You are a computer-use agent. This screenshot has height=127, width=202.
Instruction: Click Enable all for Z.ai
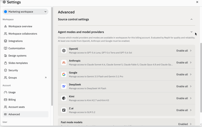click(182, 110)
